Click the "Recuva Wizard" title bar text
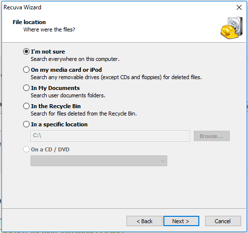 [22, 7]
